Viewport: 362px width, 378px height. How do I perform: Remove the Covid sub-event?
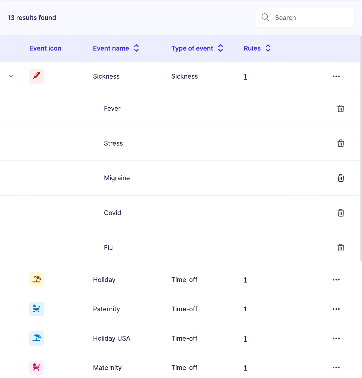pos(341,213)
